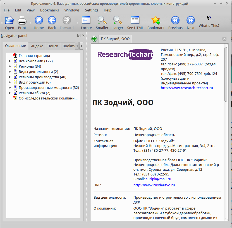Click the Регионы (34) document icon

coord(15,66)
